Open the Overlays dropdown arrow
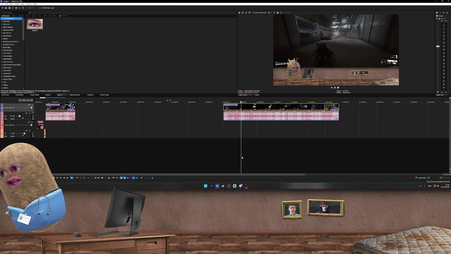The width and height of the screenshot is (451, 254). pos(272,13)
